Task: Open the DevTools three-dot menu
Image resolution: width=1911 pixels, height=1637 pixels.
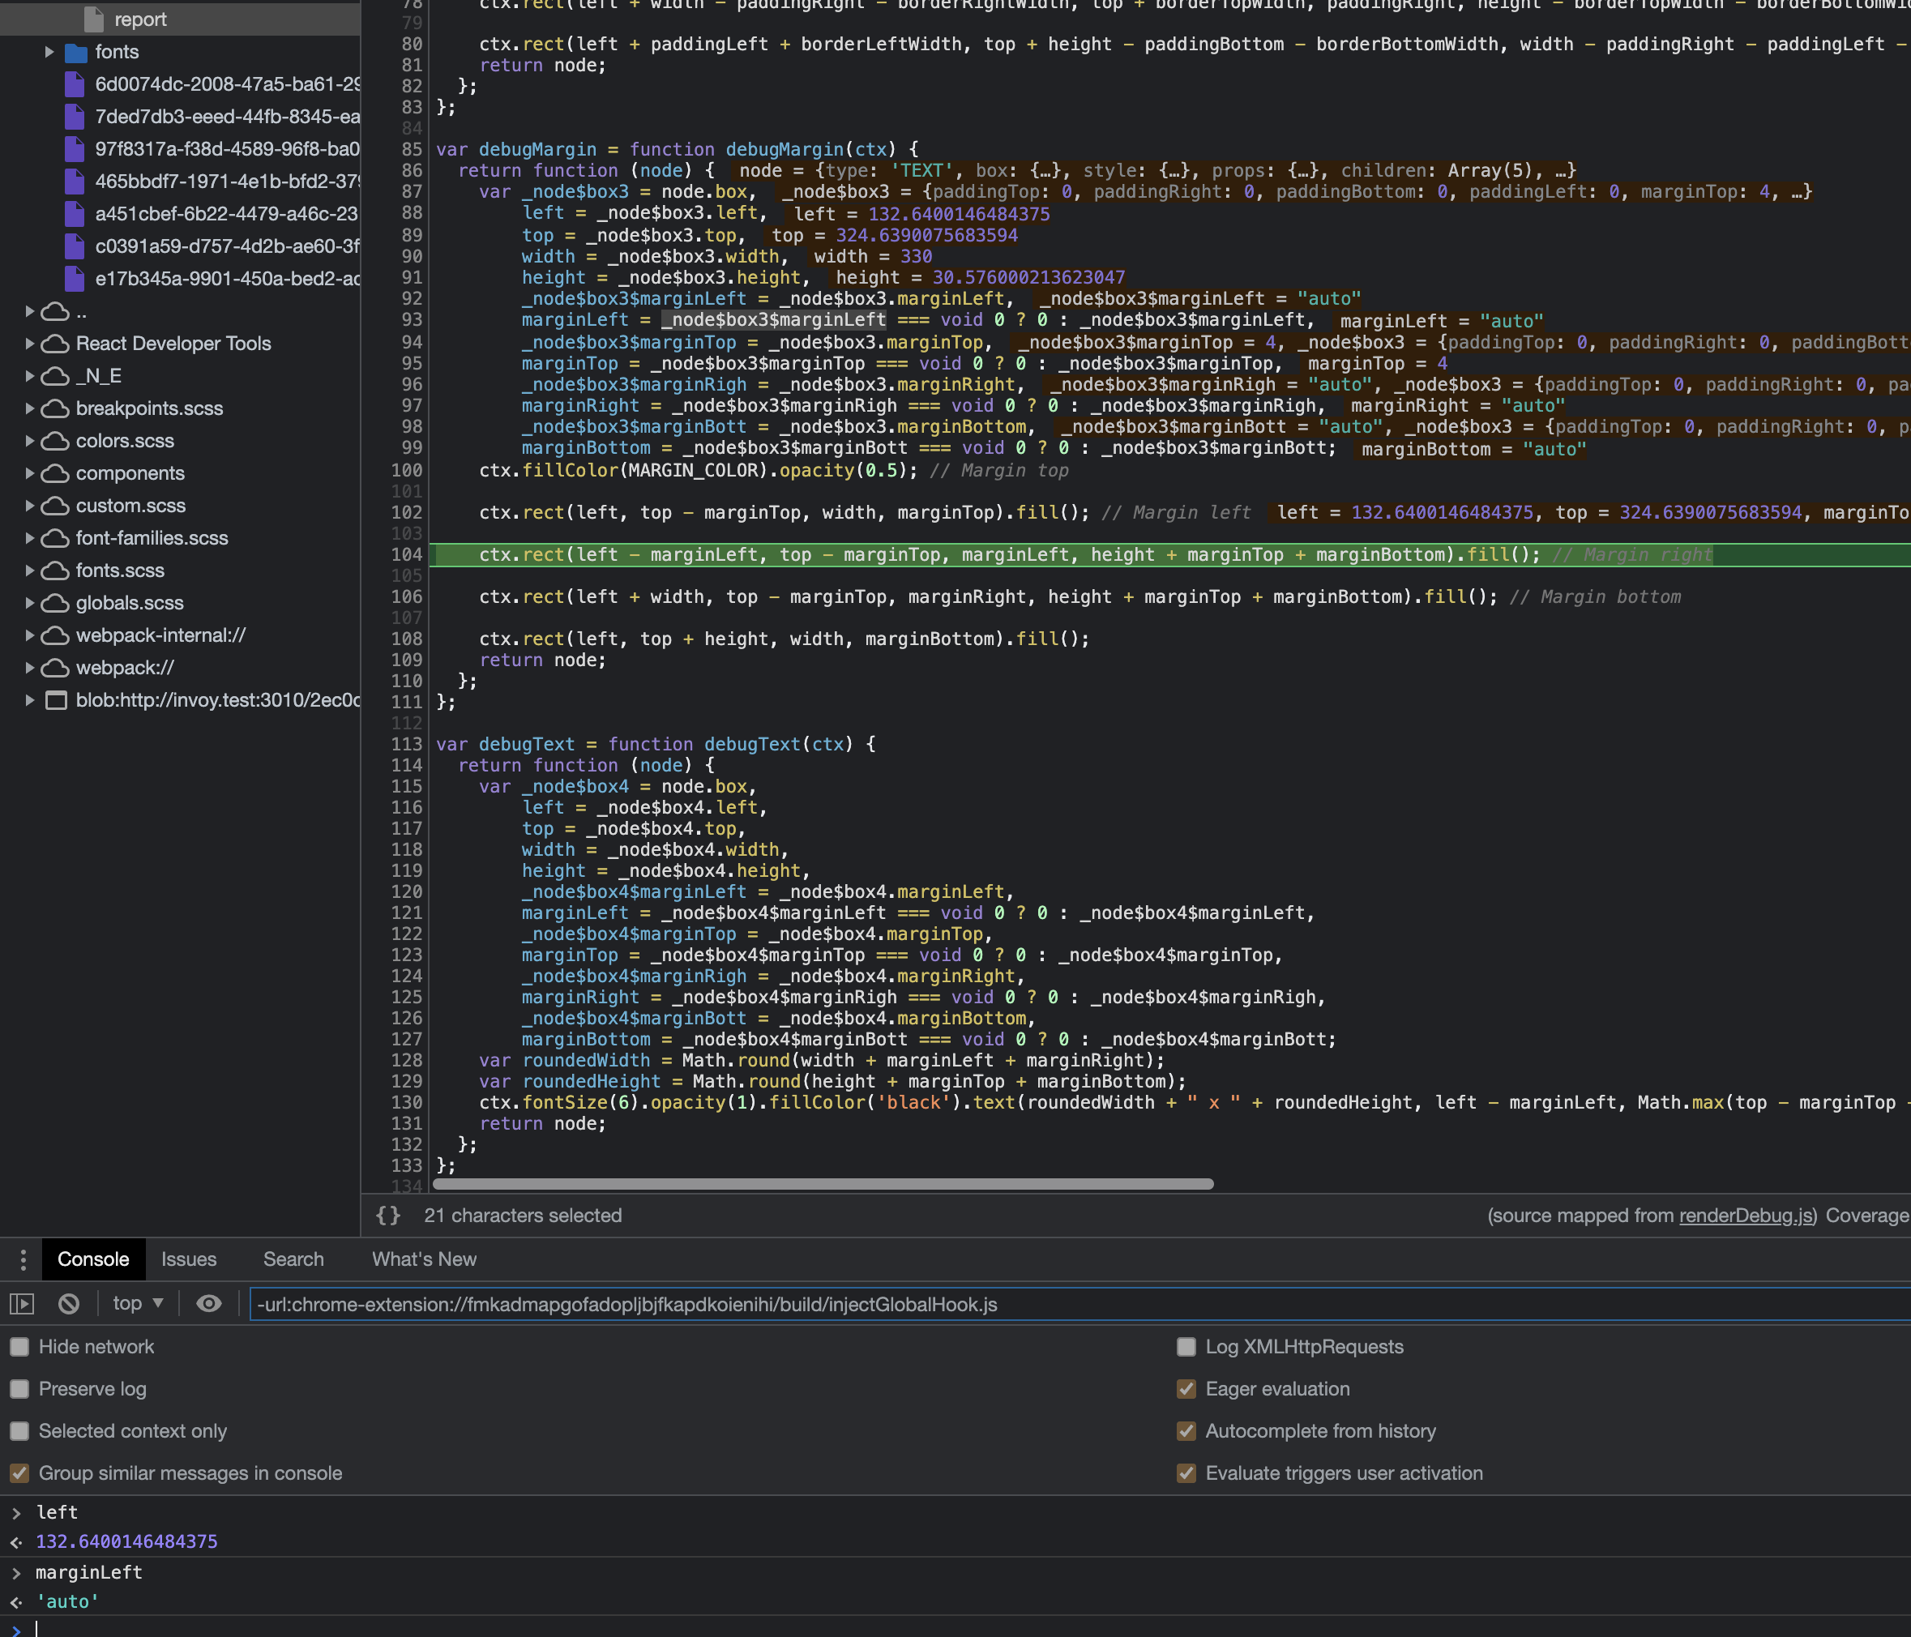Action: pyautogui.click(x=21, y=1259)
